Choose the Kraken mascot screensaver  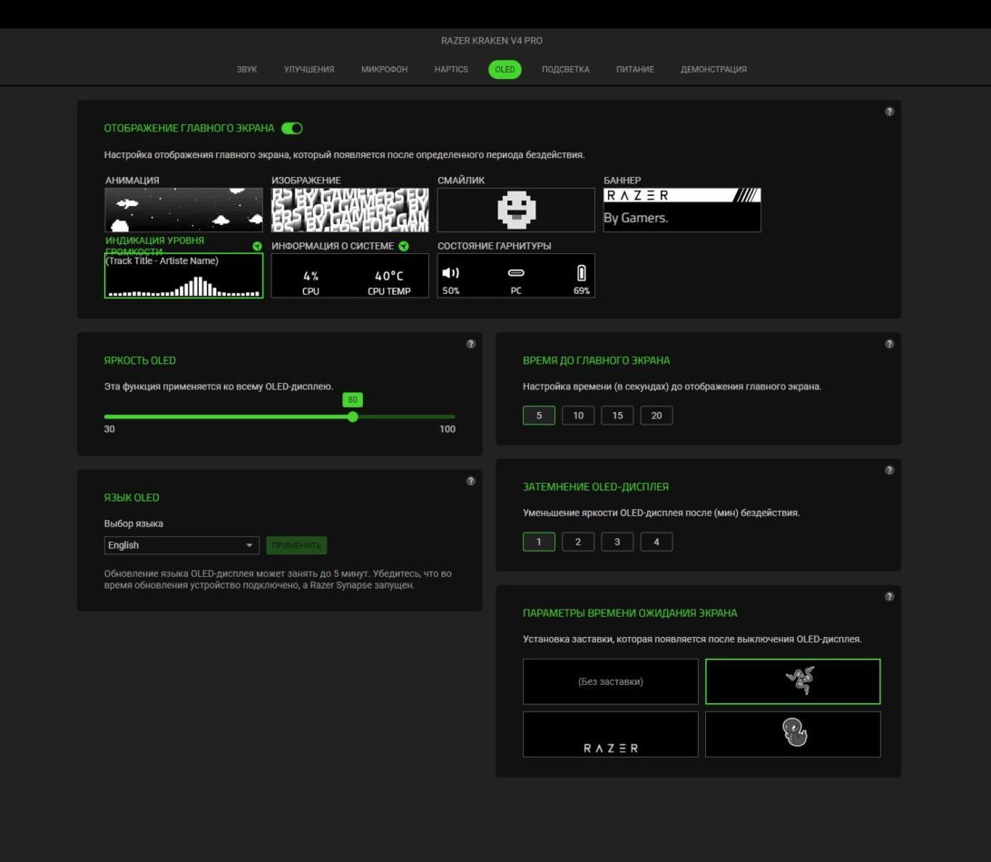click(792, 734)
